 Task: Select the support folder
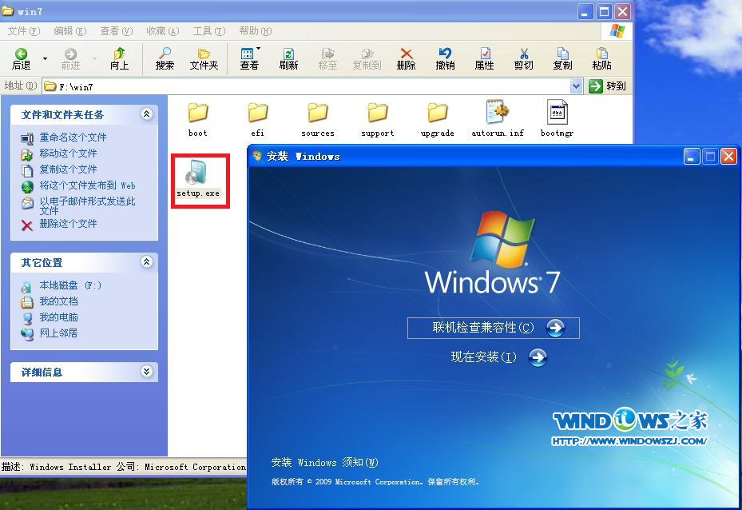378,119
